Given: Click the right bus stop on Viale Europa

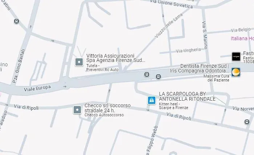Looking at the screenshot, I should coord(158,77).
